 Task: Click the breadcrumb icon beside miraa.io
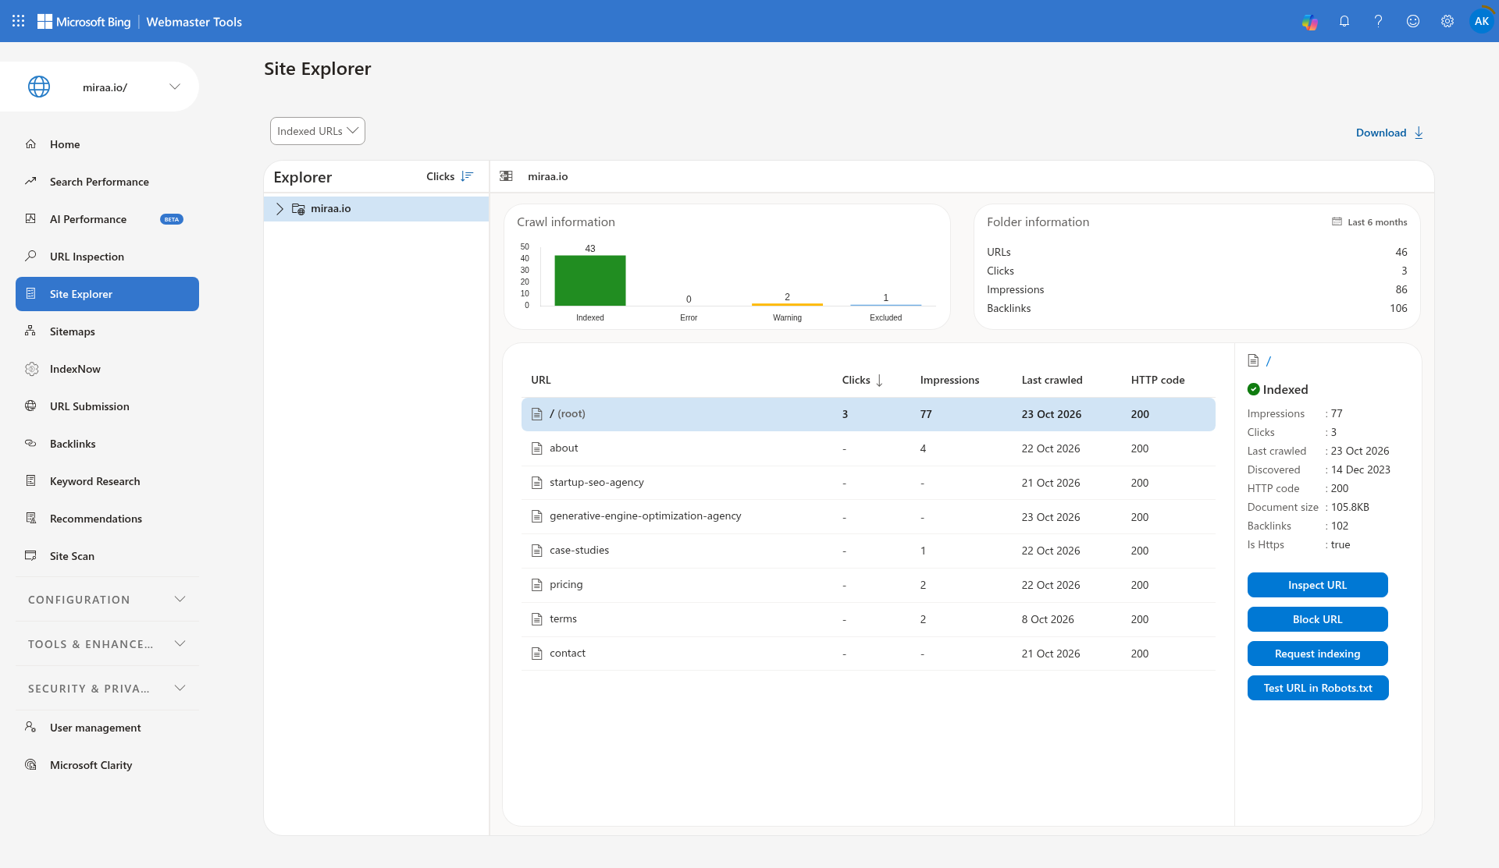(x=506, y=176)
